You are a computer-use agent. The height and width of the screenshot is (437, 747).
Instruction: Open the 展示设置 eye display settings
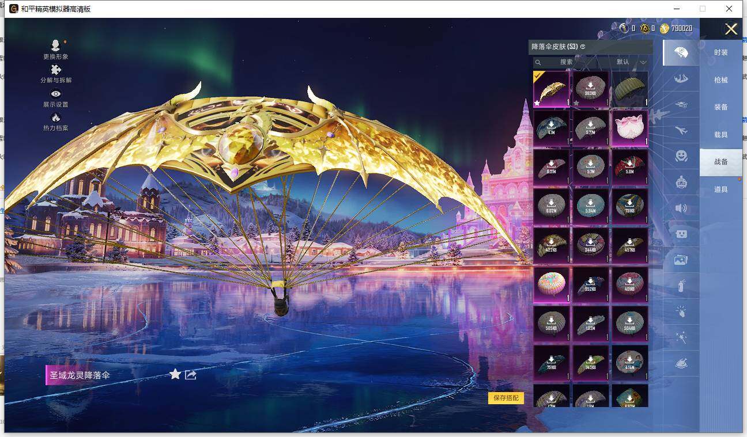tap(56, 94)
